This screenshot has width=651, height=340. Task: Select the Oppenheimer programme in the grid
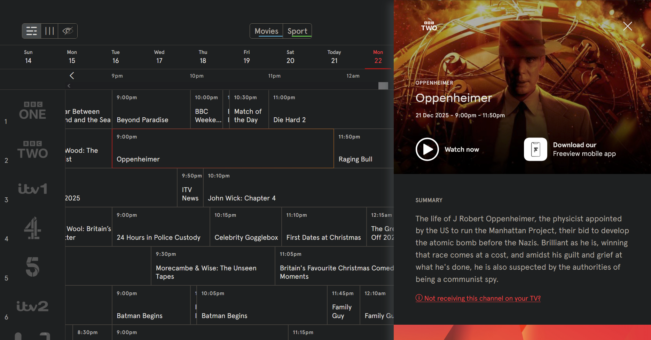pyautogui.click(x=223, y=149)
